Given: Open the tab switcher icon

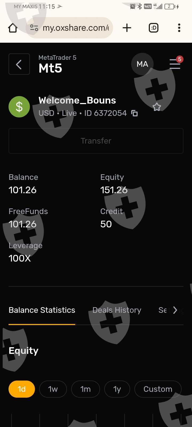Looking at the screenshot, I should tap(154, 28).
